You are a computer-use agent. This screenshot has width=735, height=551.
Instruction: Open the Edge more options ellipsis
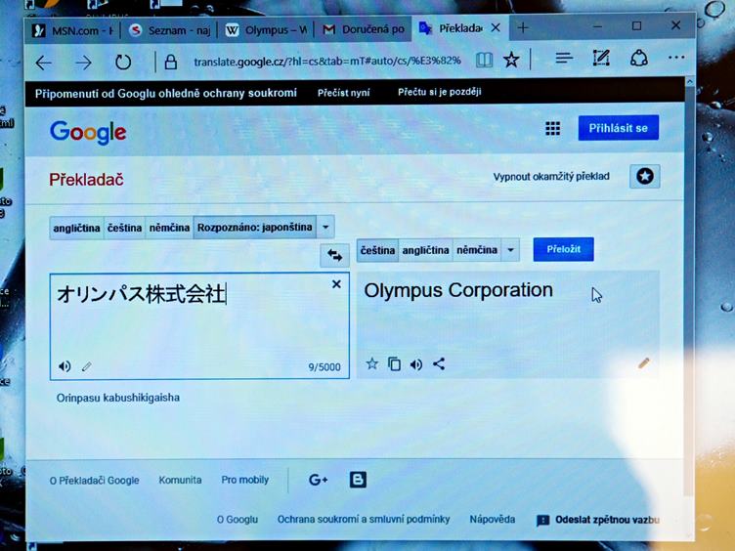pos(676,58)
